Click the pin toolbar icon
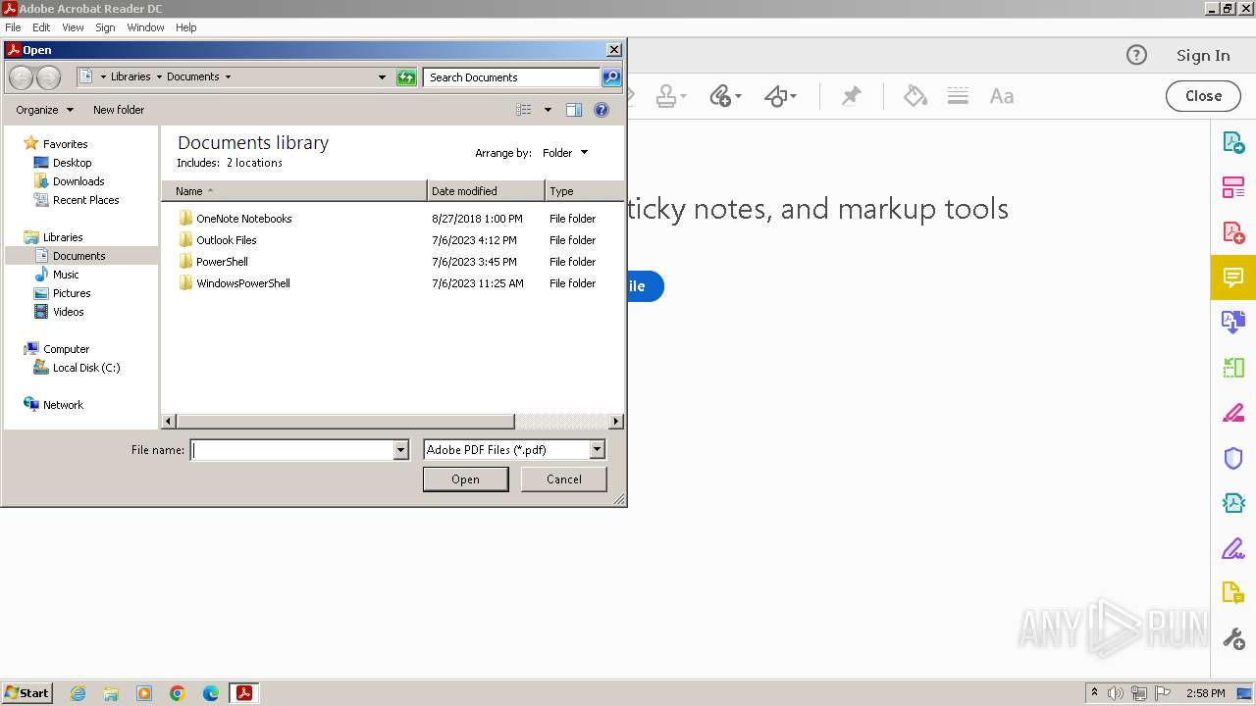The width and height of the screenshot is (1256, 706). click(x=852, y=95)
